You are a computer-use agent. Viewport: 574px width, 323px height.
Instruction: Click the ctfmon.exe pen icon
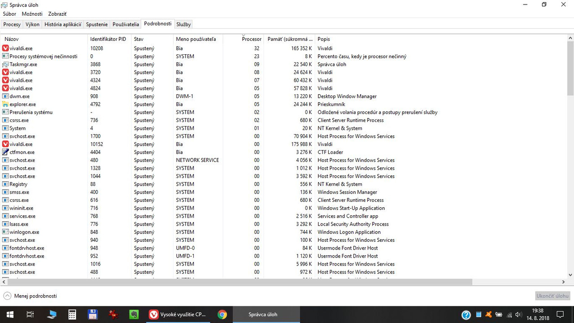coord(5,152)
